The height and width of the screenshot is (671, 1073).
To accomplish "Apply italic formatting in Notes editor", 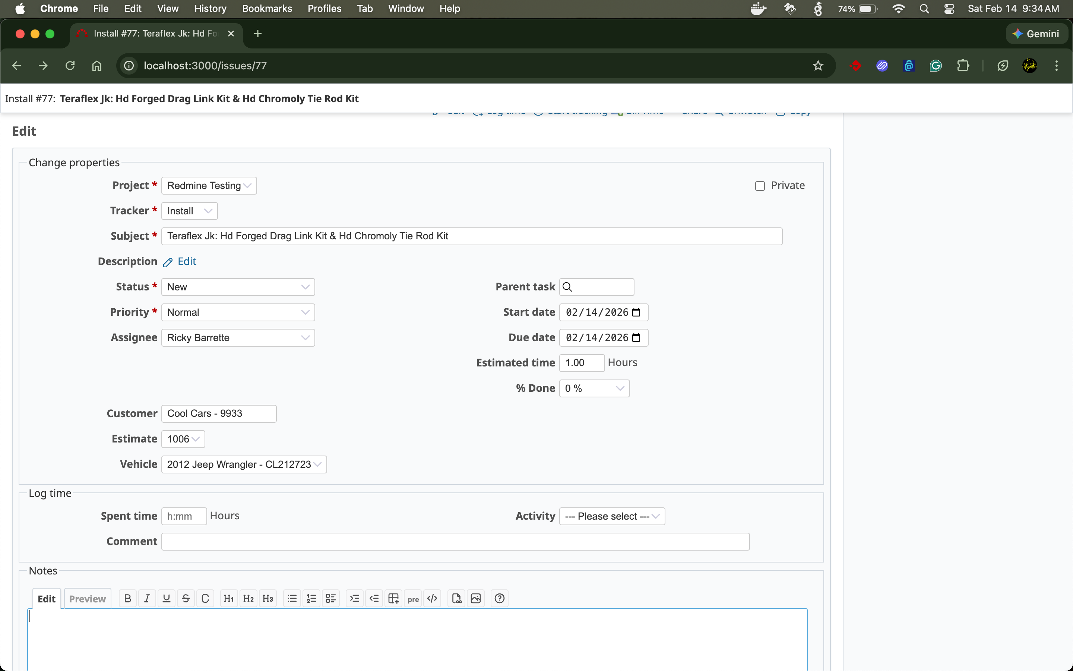I will click(147, 598).
